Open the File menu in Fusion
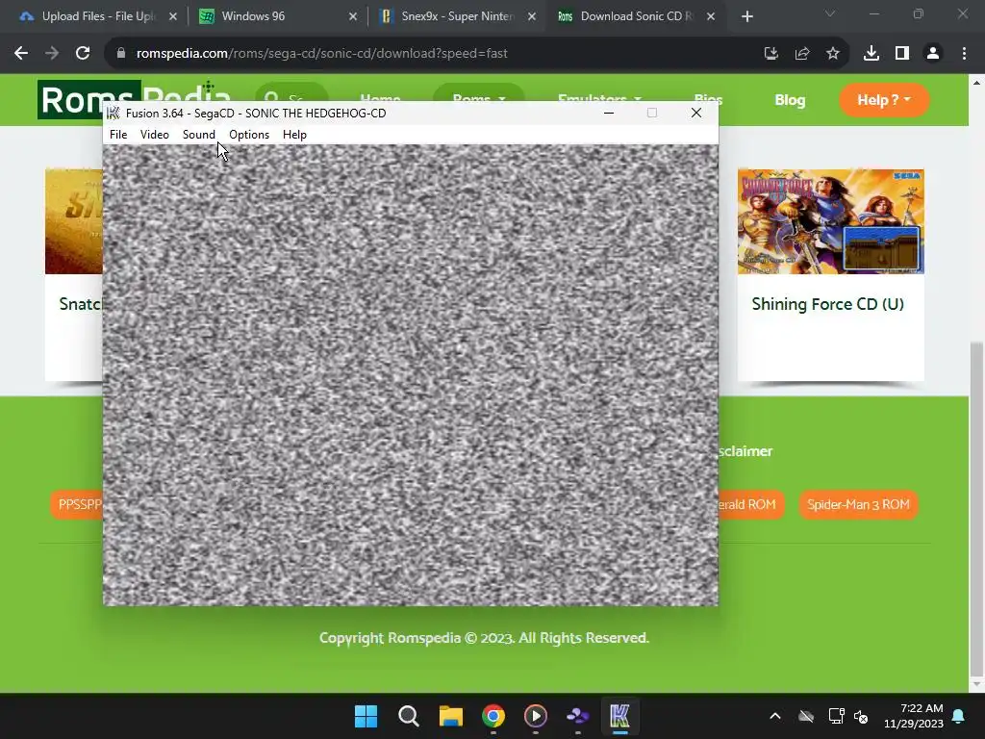 point(118,135)
